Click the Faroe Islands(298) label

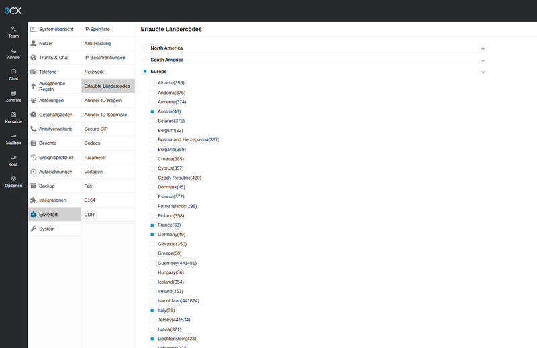point(177,206)
